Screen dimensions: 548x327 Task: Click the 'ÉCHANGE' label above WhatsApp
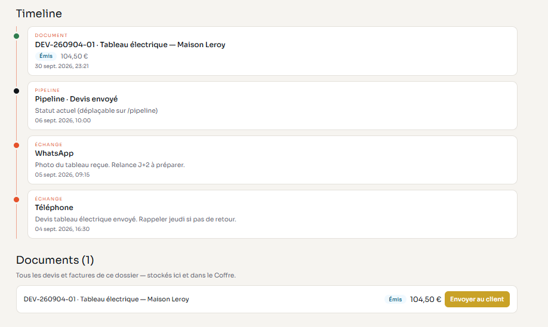coord(48,144)
